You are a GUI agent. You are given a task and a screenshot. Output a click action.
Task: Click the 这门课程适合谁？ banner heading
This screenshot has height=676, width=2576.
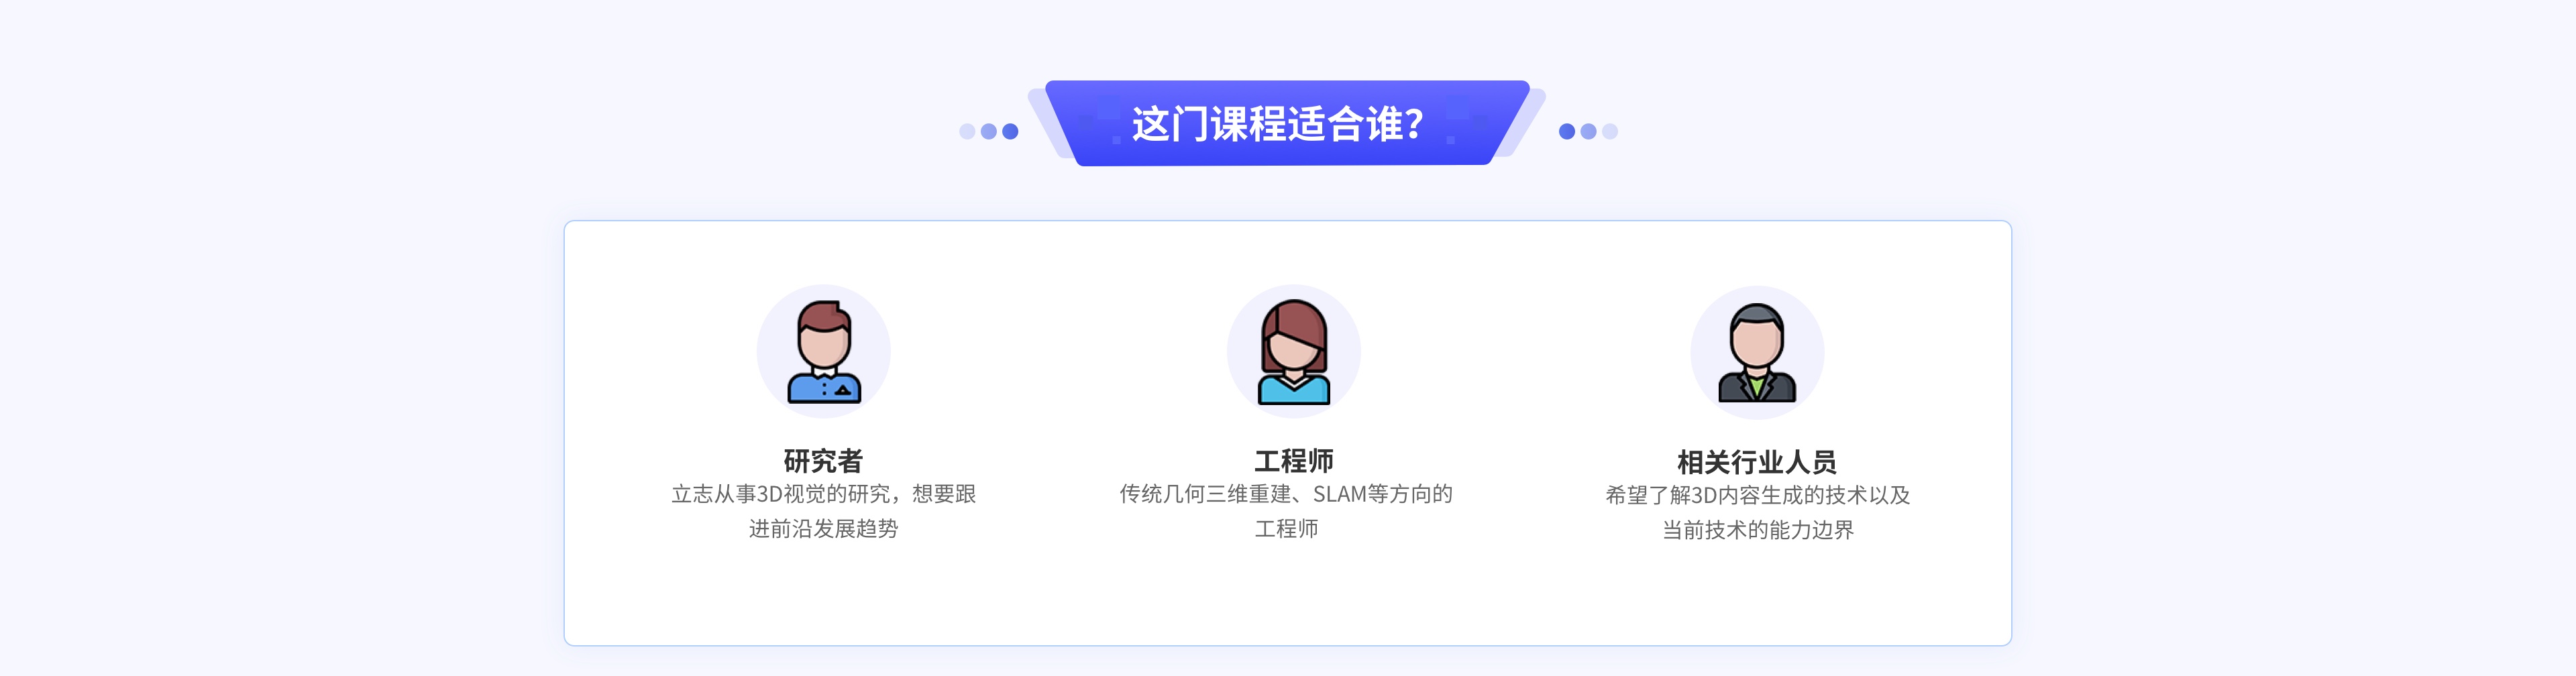[1277, 124]
